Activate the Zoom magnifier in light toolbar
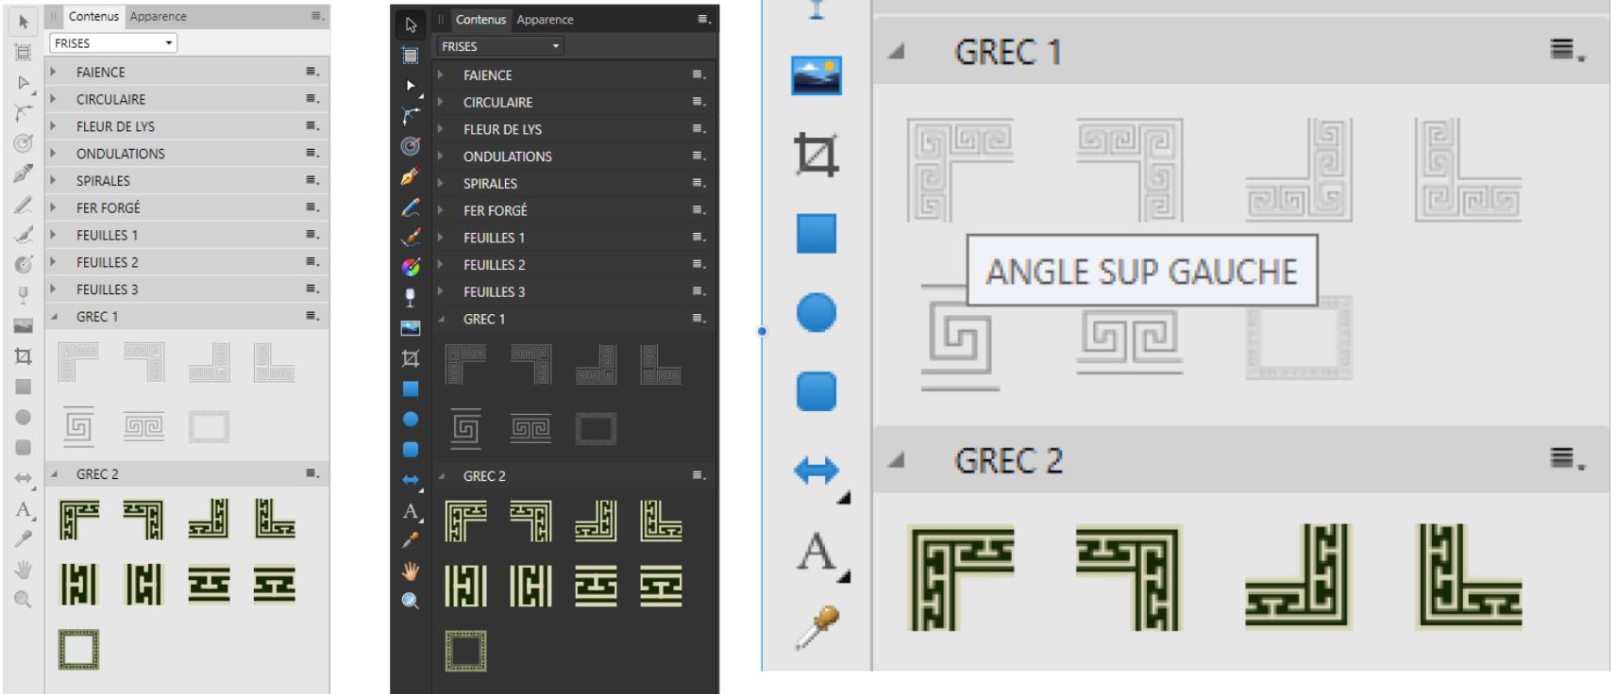 (x=24, y=600)
